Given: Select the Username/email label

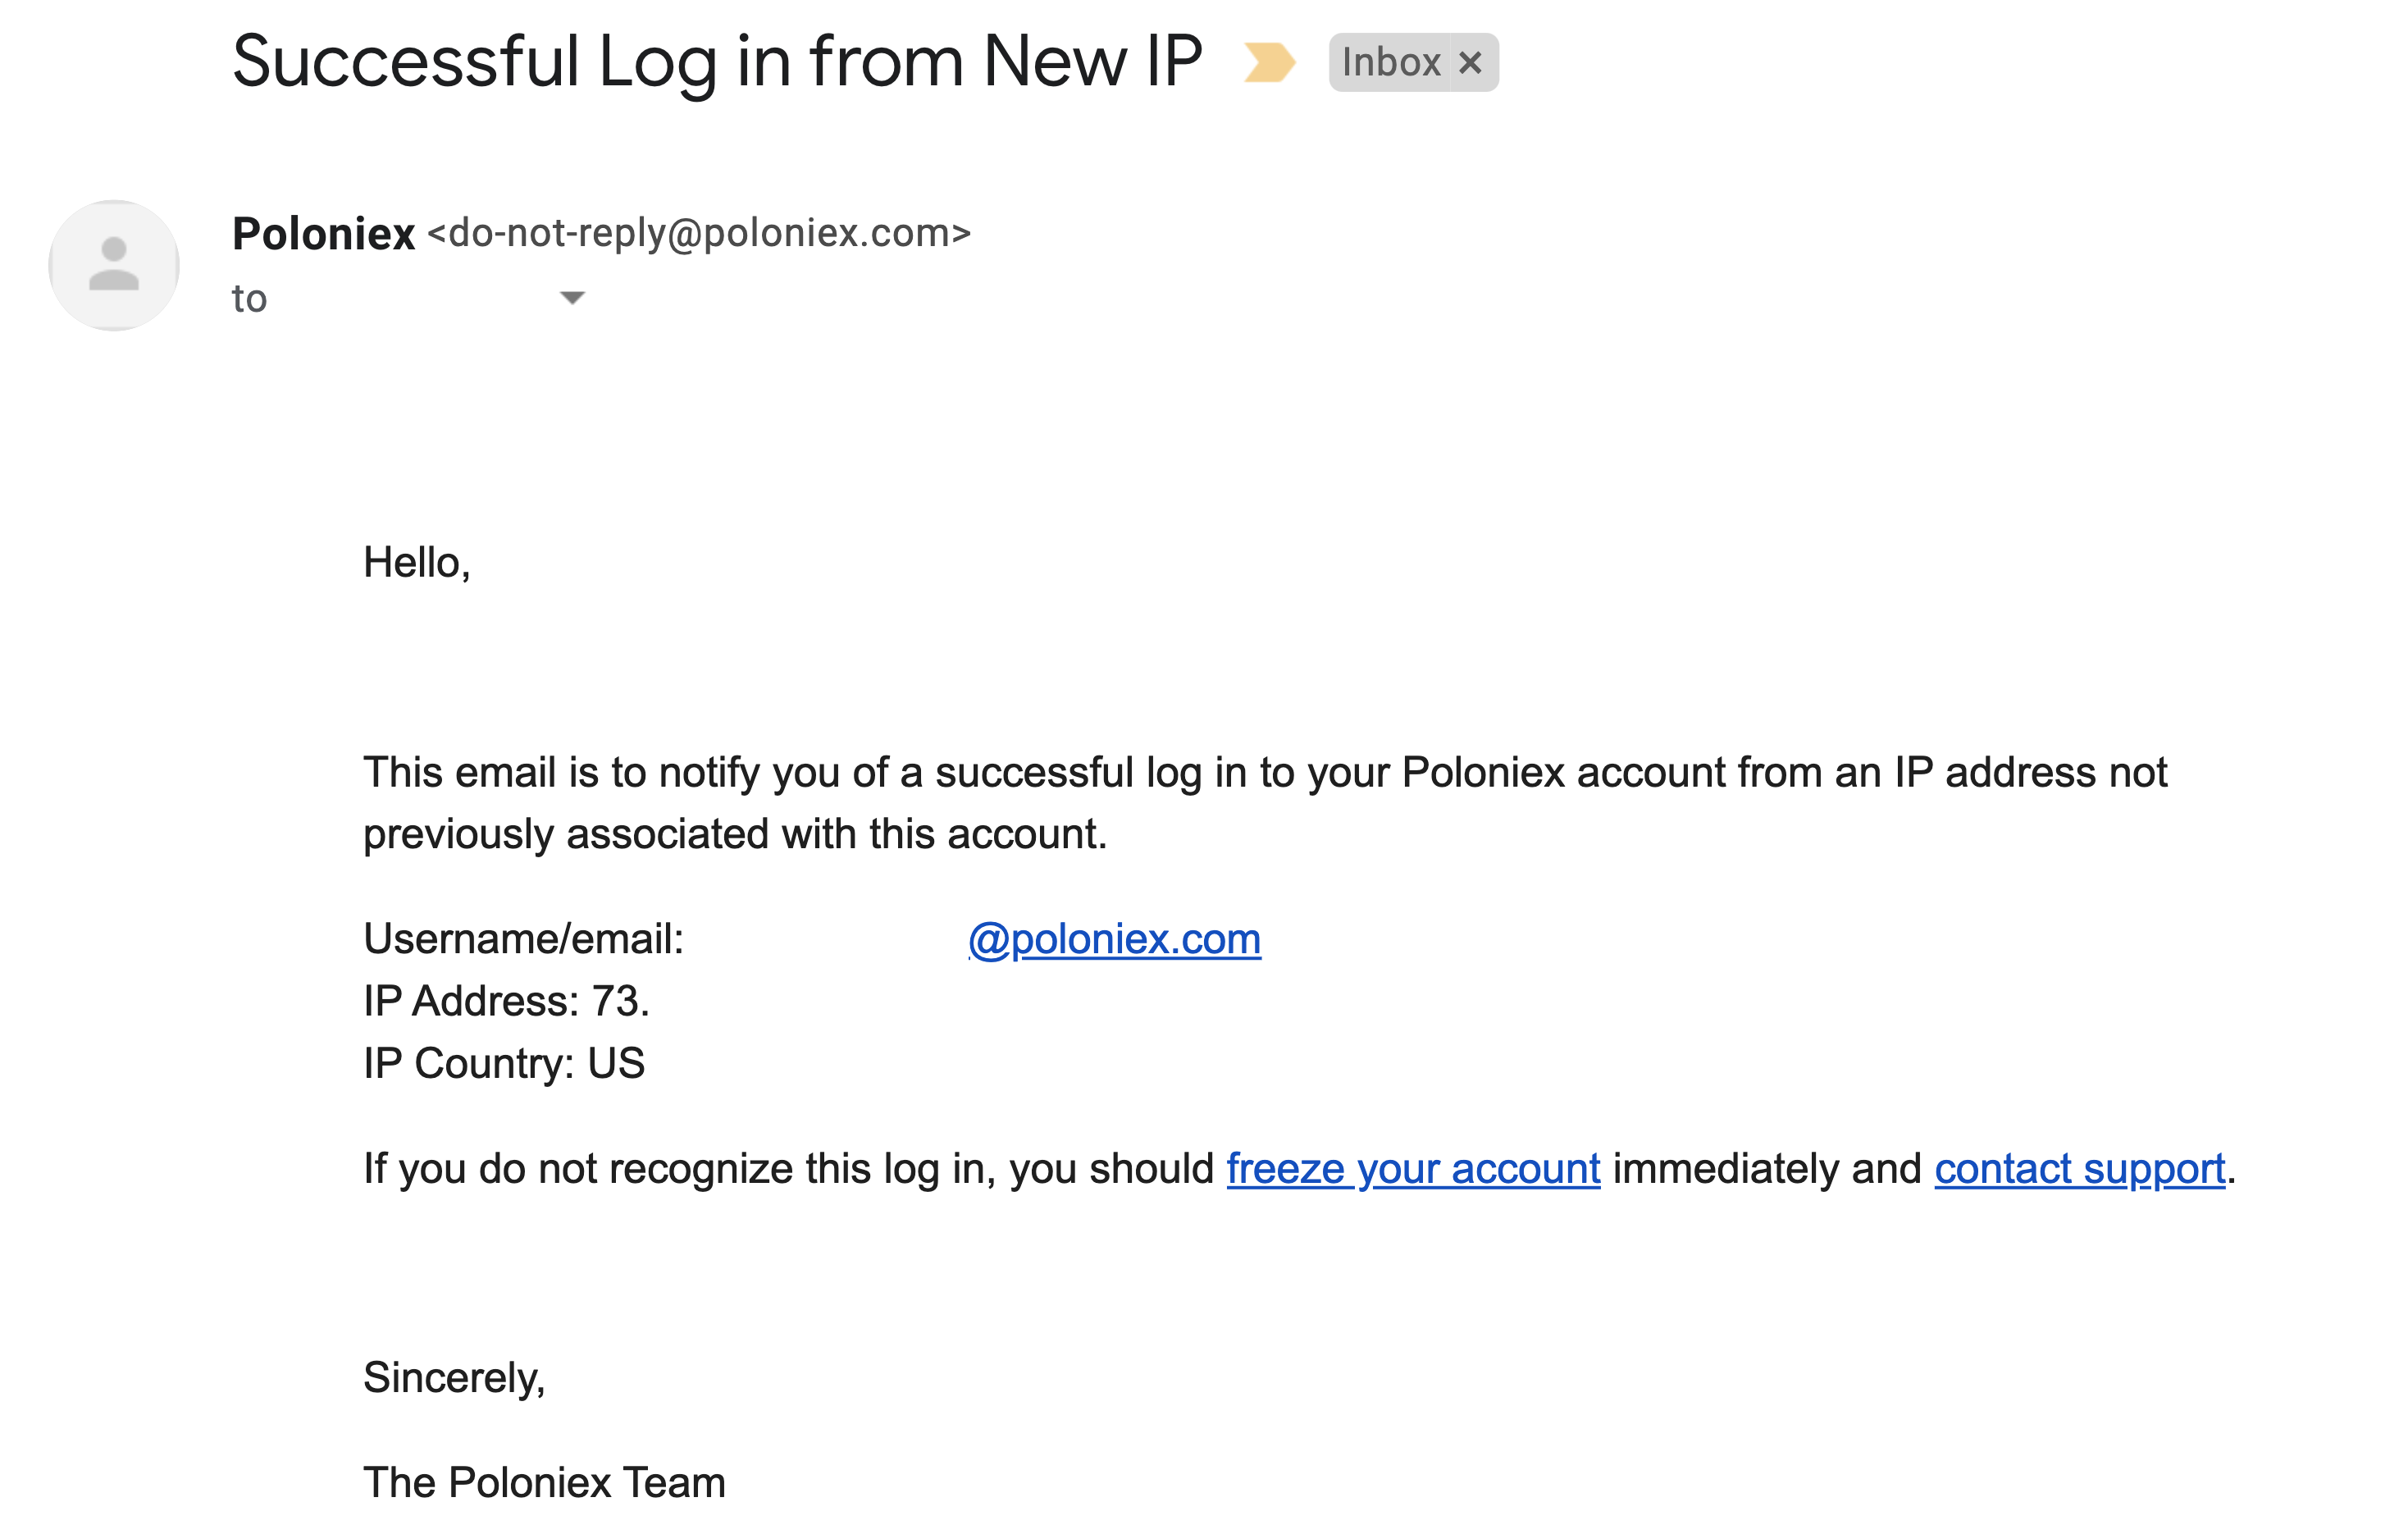Looking at the screenshot, I should tap(523, 939).
